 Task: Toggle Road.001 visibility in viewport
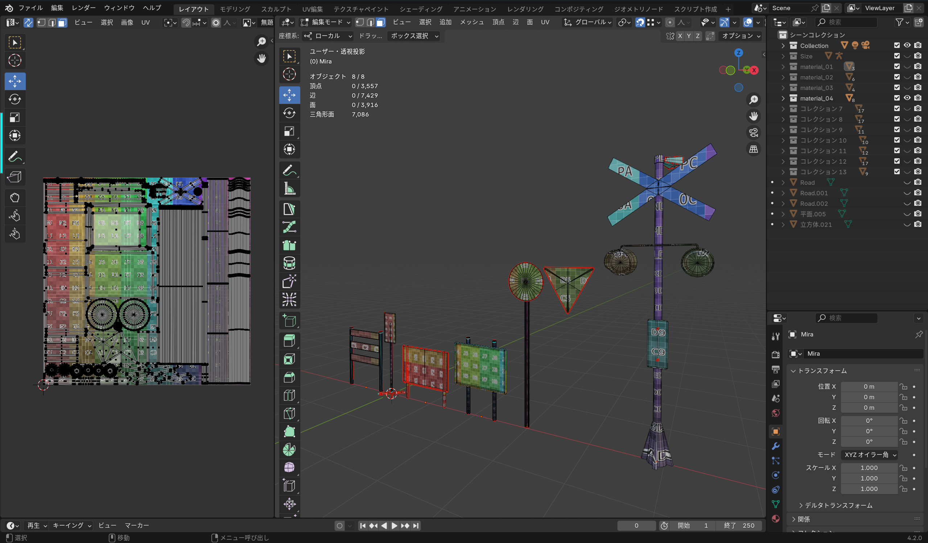click(907, 193)
